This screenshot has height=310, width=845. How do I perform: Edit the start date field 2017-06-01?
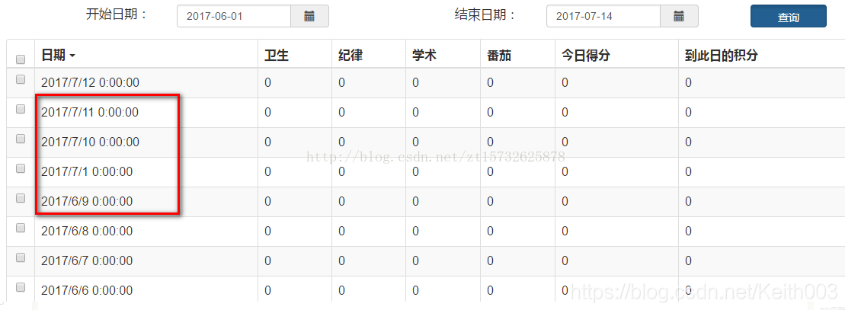(x=234, y=16)
